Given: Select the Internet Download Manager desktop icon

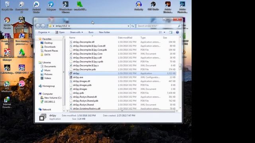Looking at the screenshot, I should click(x=7, y=102).
